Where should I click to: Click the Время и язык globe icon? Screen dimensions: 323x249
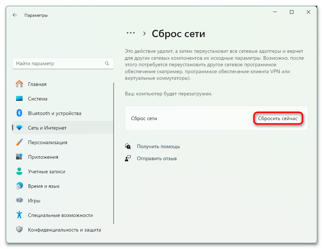point(19,186)
